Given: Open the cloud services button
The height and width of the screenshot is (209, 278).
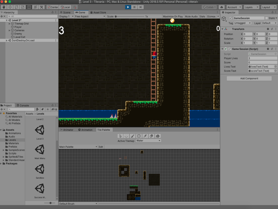Looking at the screenshot, I should pos(221,7).
